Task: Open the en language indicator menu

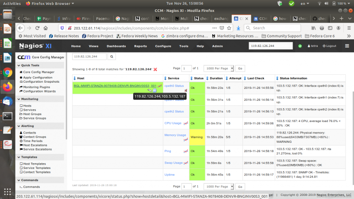Action: pyautogui.click(x=304, y=4)
